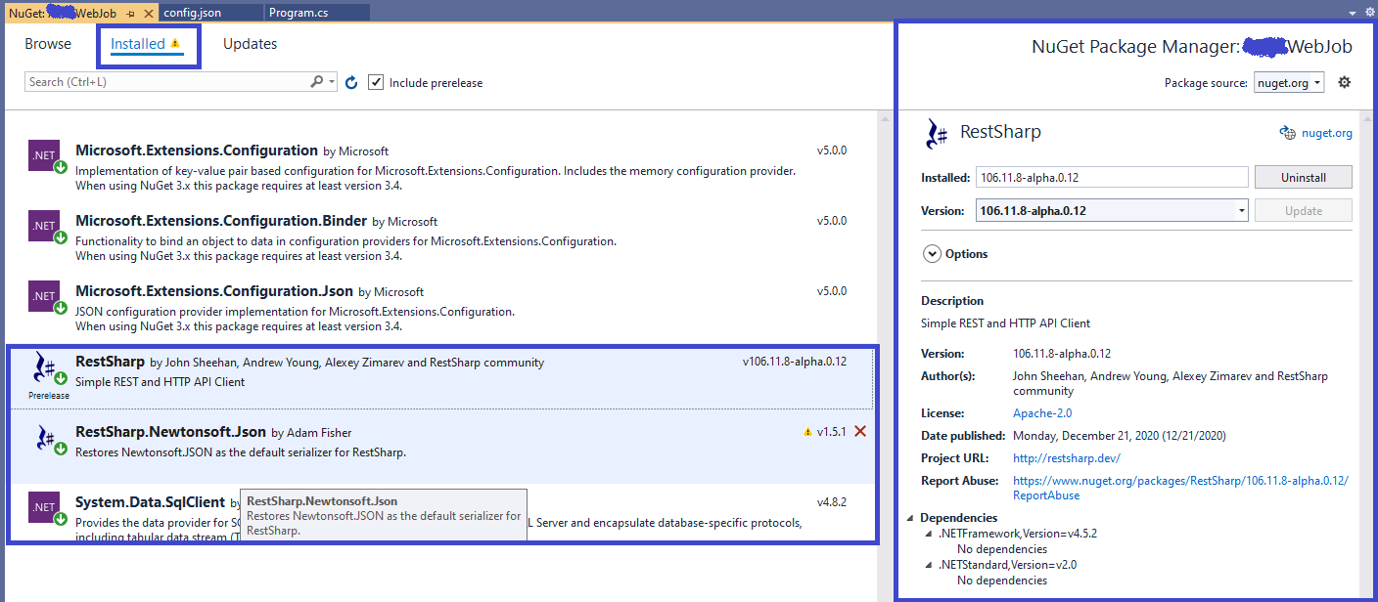The image size is (1378, 602).
Task: Open the Version combo box
Action: click(x=1112, y=210)
